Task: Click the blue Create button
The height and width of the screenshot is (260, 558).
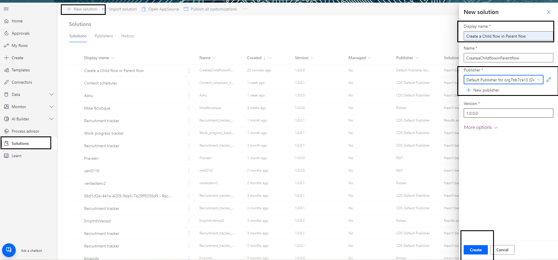Action: point(475,250)
